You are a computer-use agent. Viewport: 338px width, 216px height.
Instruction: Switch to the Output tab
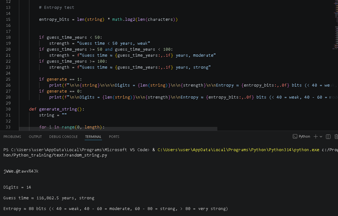point(35,137)
